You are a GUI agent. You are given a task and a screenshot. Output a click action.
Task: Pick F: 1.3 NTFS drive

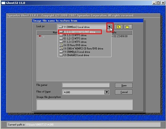point(84,42)
